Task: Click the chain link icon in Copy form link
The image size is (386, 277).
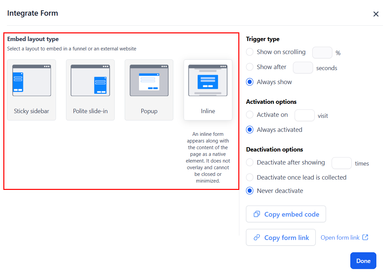Action: point(257,237)
